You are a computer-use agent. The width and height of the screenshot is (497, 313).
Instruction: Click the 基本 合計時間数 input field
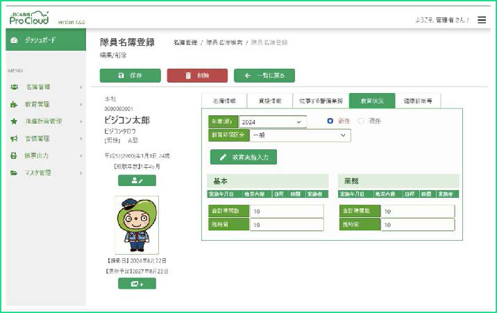click(286, 211)
